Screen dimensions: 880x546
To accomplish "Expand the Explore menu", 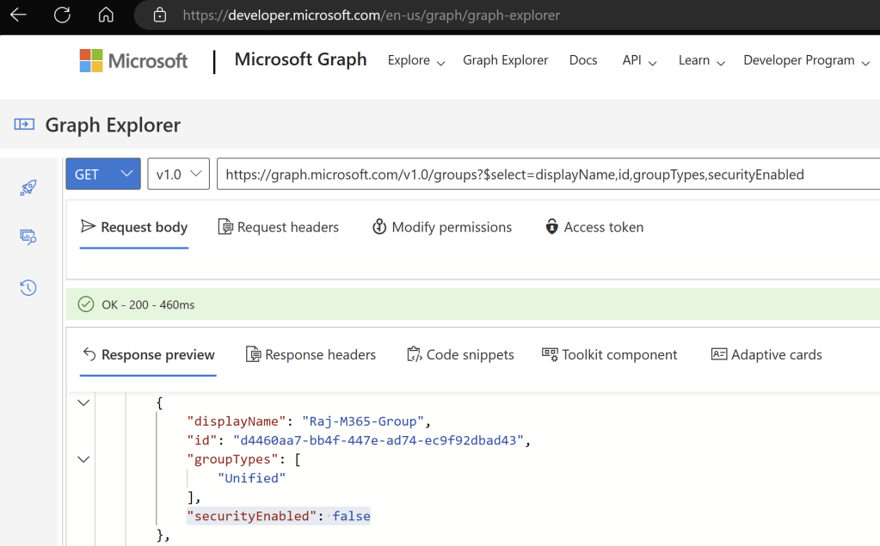I will tap(416, 61).
